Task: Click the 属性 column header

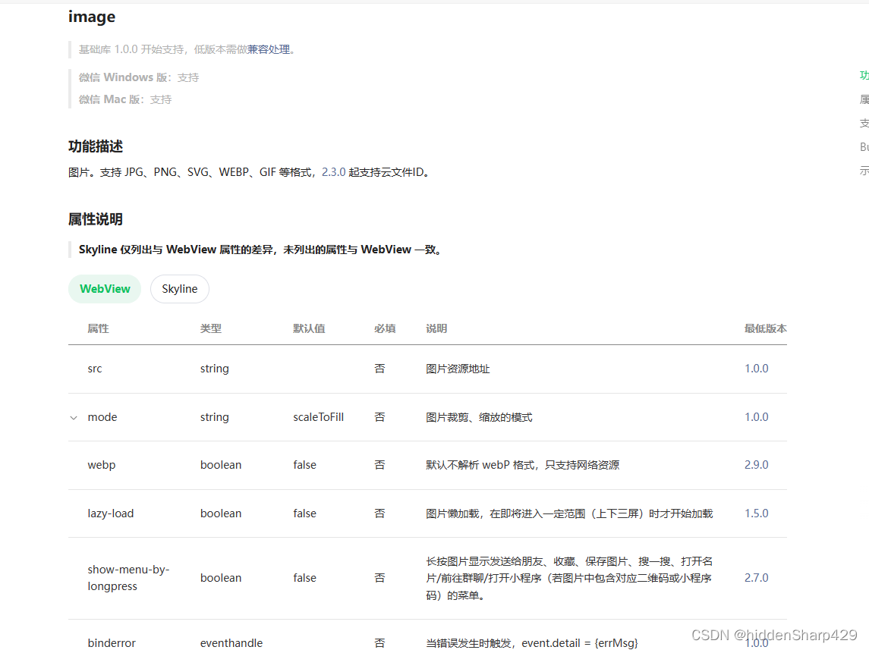Action: (98, 328)
